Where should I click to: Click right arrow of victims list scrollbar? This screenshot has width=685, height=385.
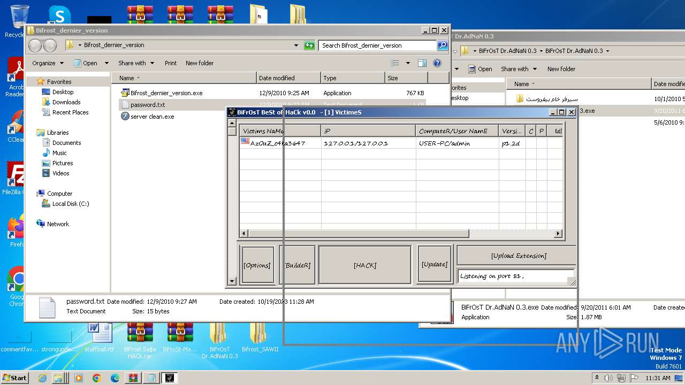click(x=558, y=234)
